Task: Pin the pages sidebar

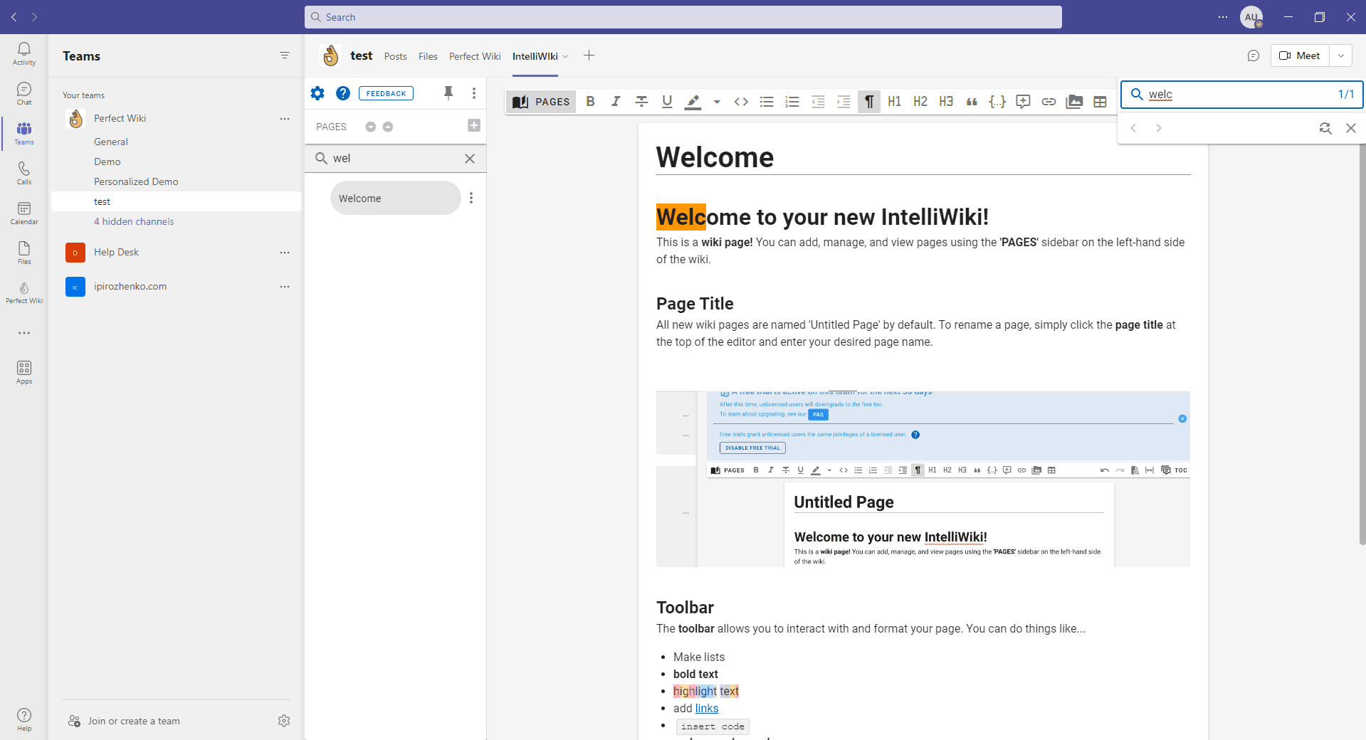Action: point(448,93)
